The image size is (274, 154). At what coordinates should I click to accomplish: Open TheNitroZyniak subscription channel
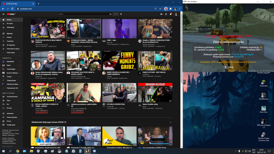pos(11,80)
